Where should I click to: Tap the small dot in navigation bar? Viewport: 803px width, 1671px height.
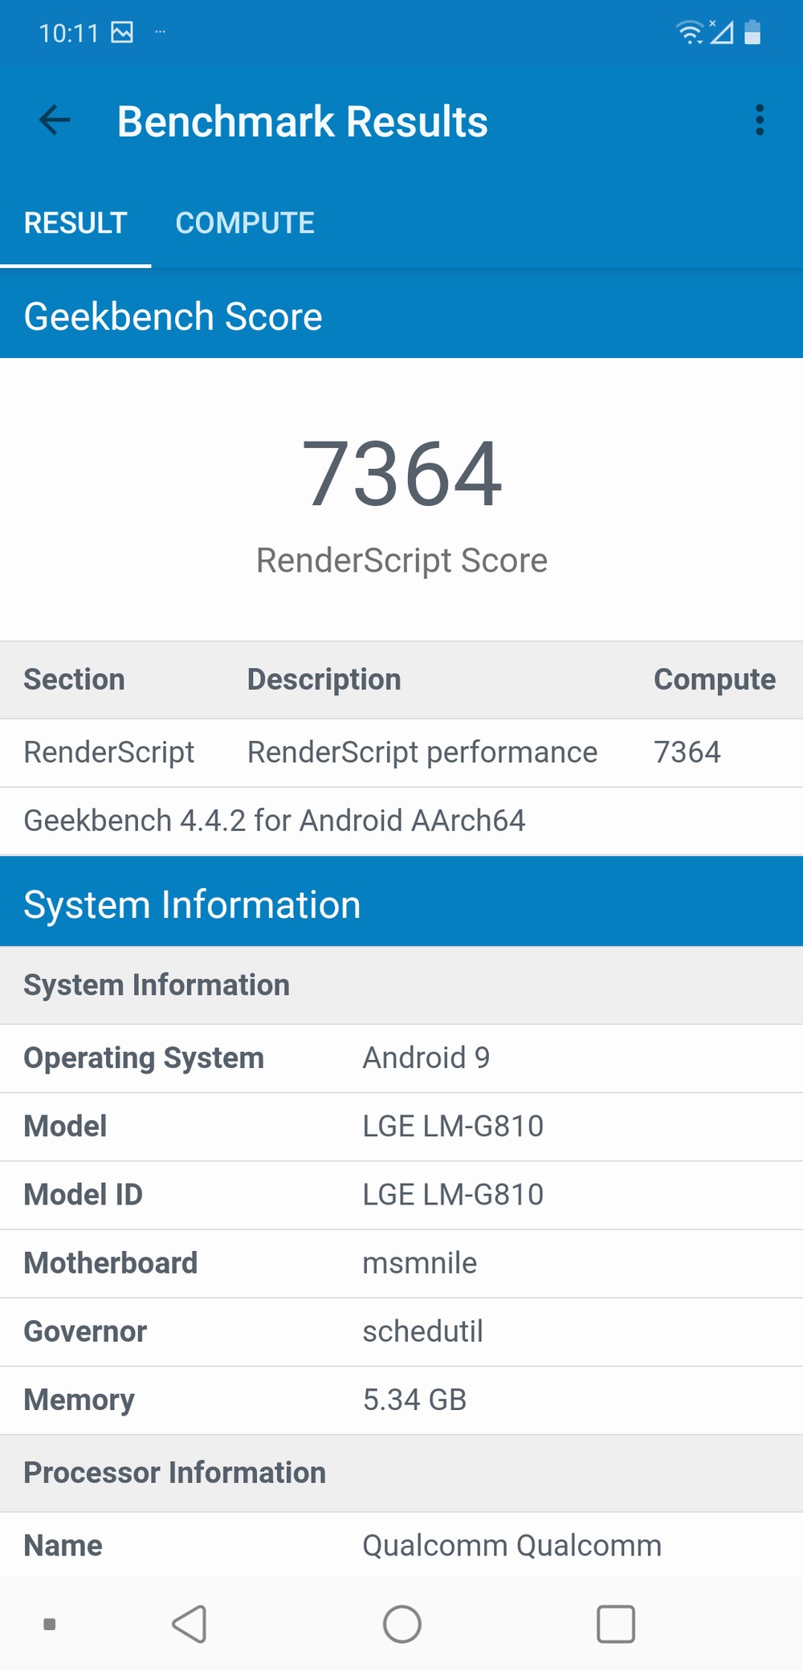pyautogui.click(x=49, y=1624)
